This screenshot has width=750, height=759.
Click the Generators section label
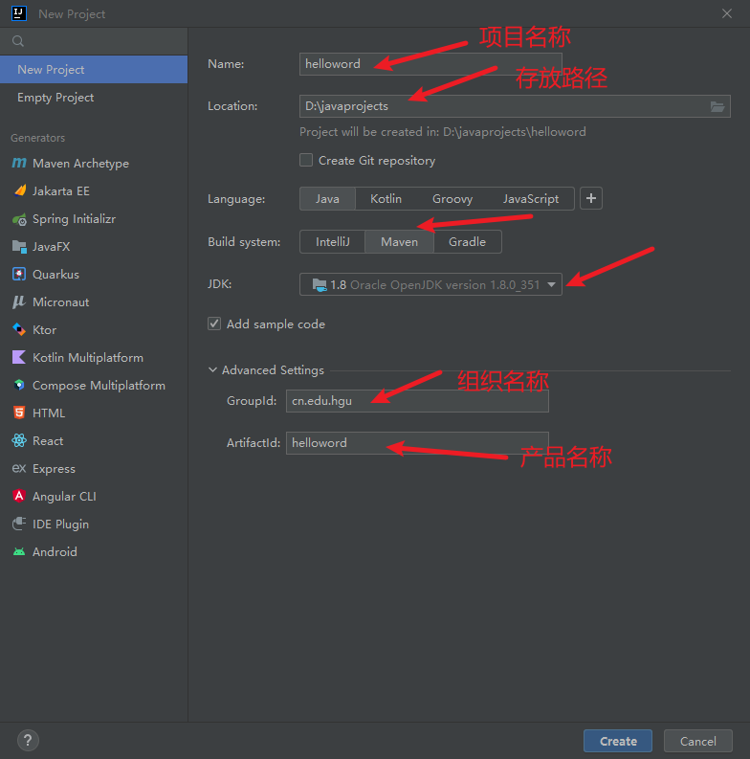click(37, 138)
